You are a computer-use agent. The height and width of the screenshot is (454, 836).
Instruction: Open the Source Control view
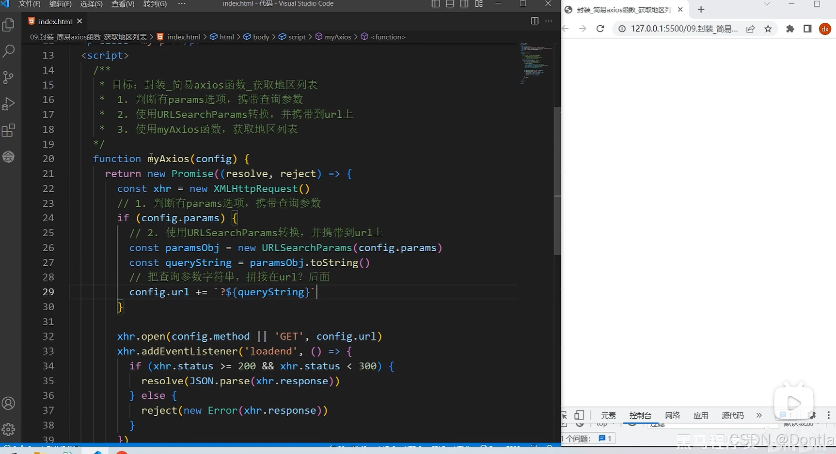tap(9, 77)
